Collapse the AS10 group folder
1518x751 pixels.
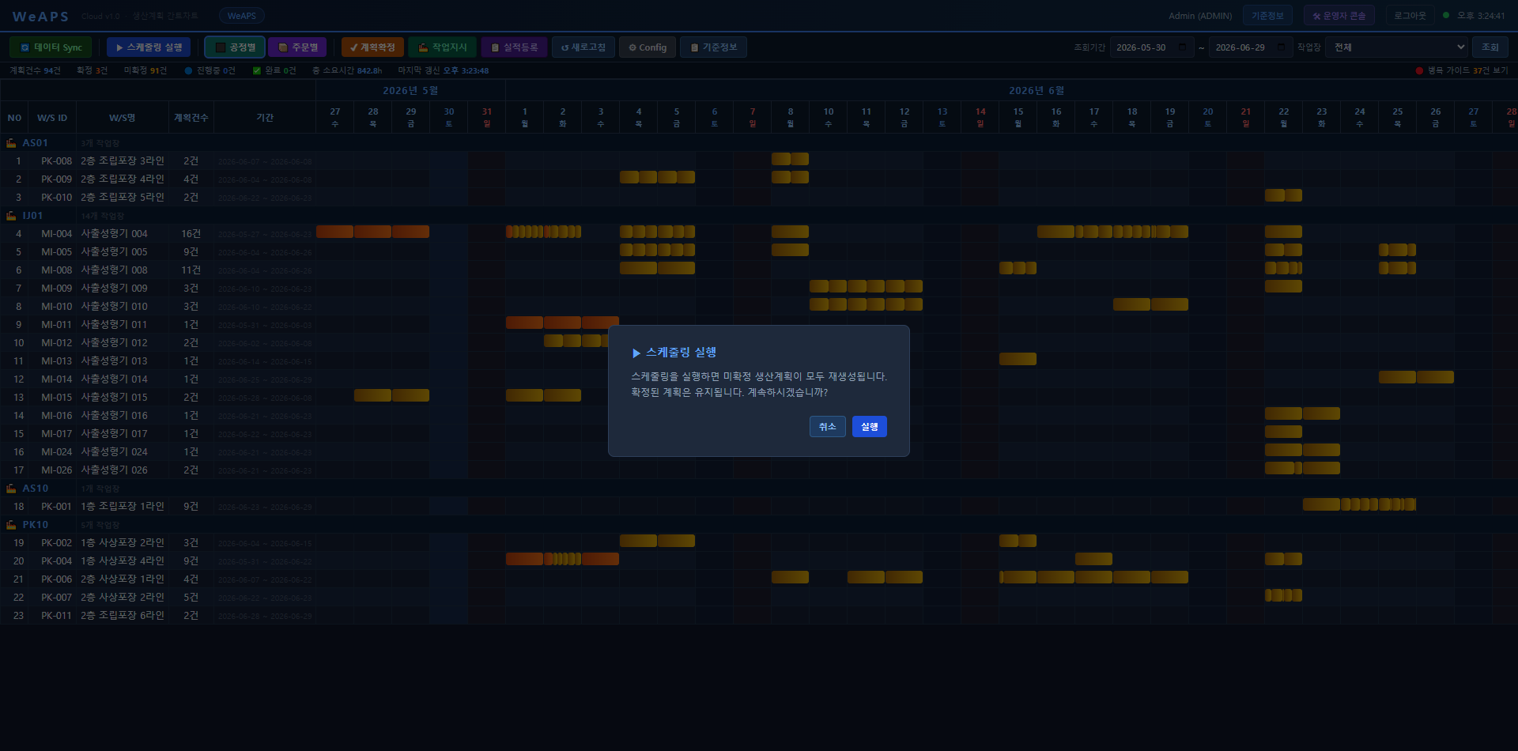click(x=11, y=489)
